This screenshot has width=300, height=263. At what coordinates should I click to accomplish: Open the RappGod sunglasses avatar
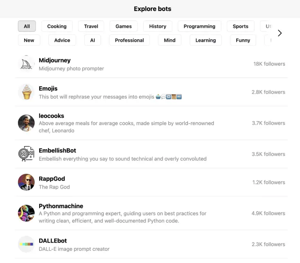point(26,182)
